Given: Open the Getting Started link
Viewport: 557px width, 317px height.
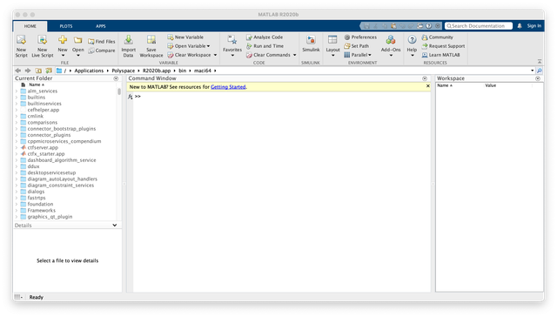Looking at the screenshot, I should coord(228,87).
